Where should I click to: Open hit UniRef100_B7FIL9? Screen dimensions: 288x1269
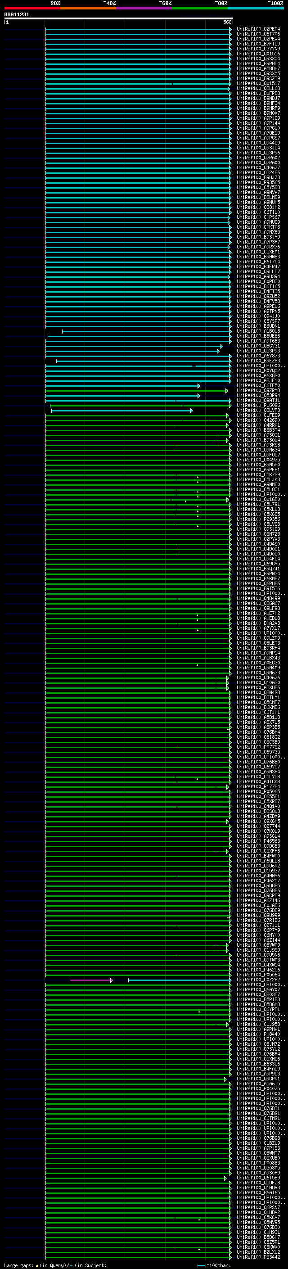pos(258,44)
